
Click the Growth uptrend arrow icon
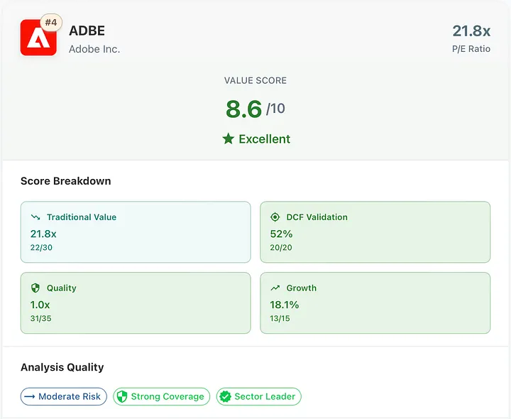(275, 288)
